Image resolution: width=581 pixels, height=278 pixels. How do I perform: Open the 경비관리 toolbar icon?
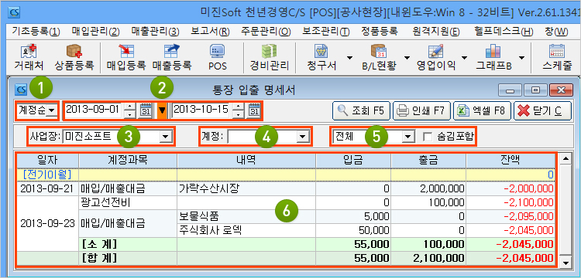coord(269,58)
